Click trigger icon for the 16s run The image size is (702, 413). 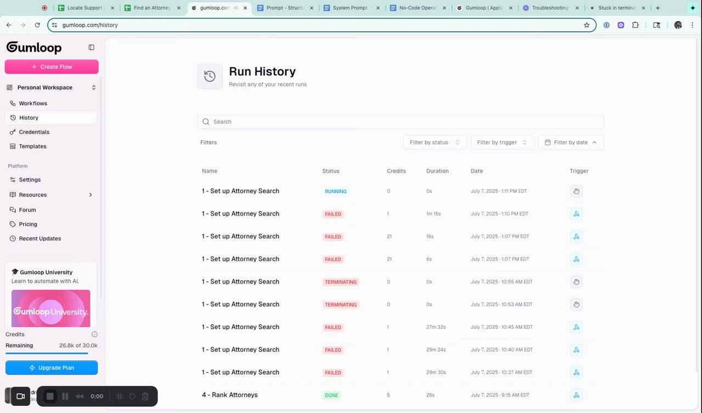click(576, 236)
